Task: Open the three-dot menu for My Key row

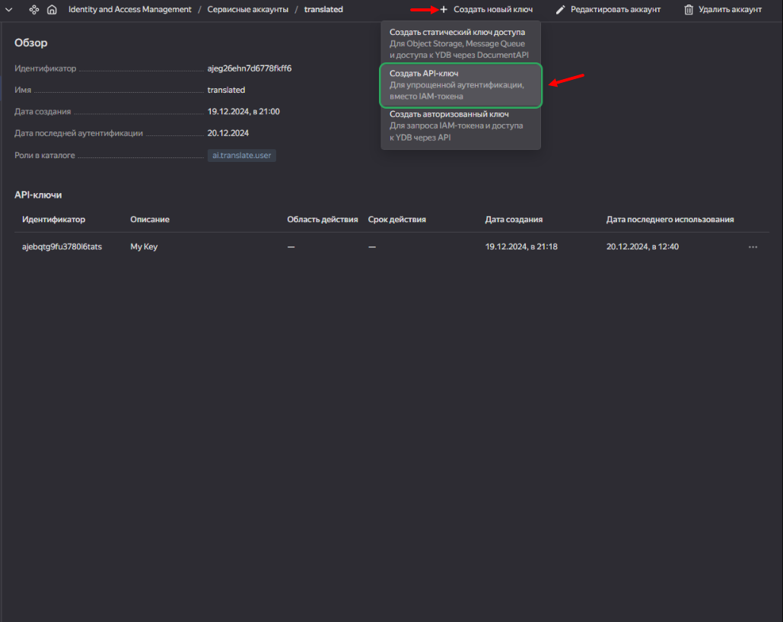Action: [x=753, y=247]
